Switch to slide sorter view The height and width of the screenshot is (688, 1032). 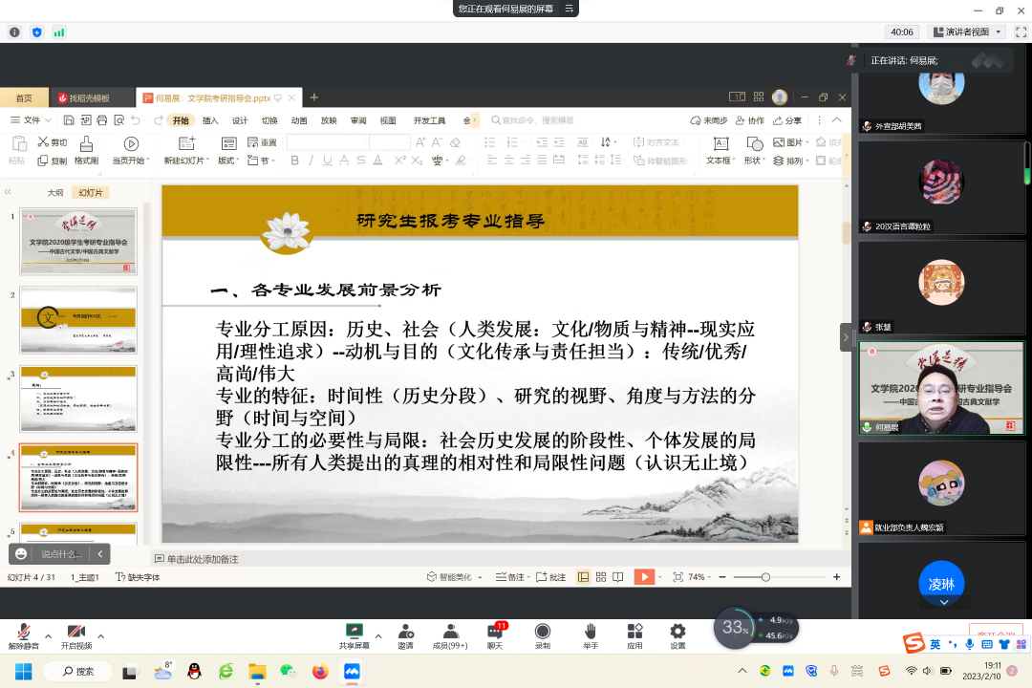point(601,577)
